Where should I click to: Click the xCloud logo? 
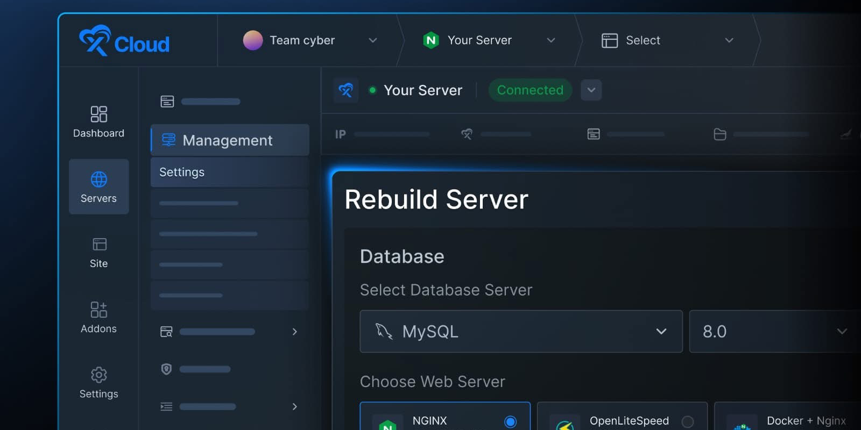point(124,41)
